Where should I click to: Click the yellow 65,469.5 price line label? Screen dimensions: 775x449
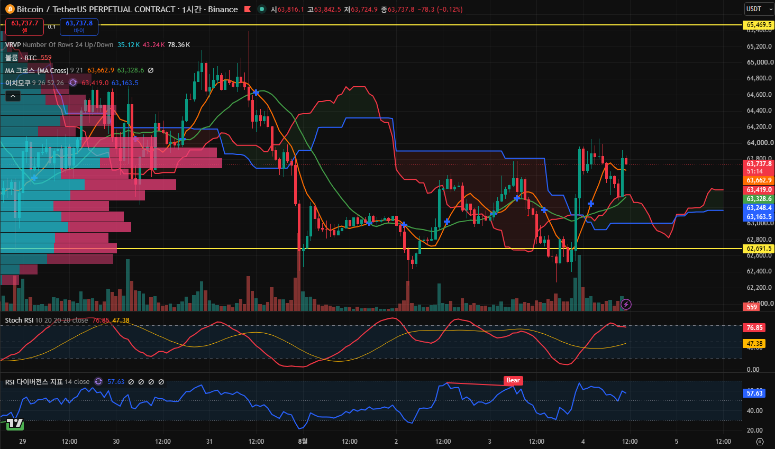click(x=759, y=25)
